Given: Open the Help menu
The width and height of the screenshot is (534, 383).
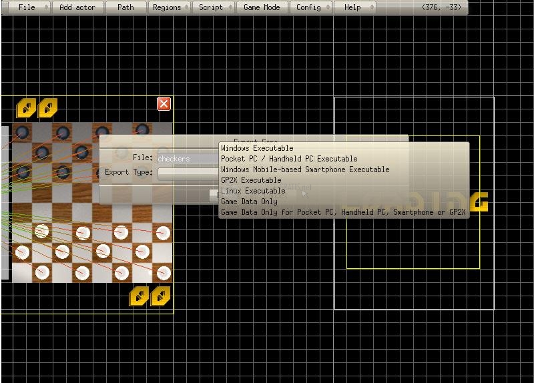Looking at the screenshot, I should [355, 7].
